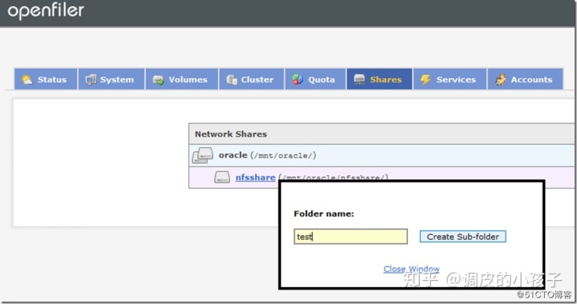This screenshot has height=304, width=577.
Task: Open the nfsshare share link
Action: tap(256, 178)
